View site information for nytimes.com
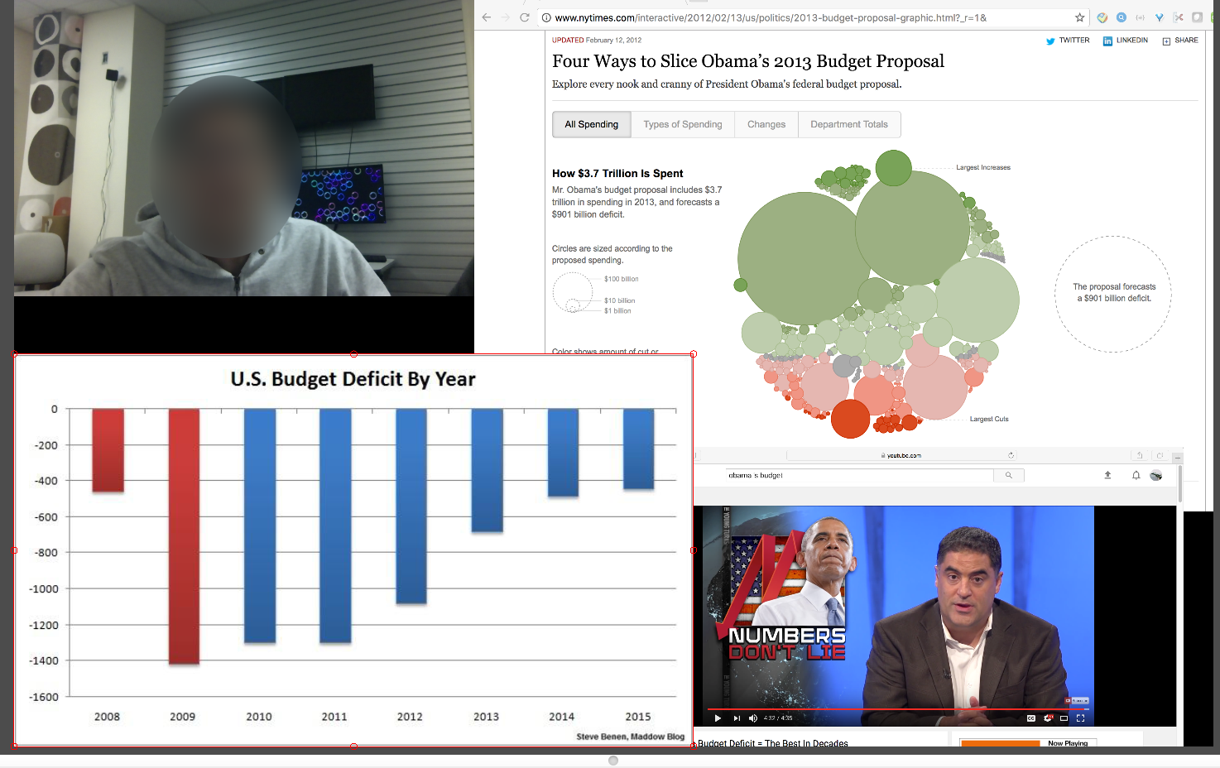The image size is (1220, 768). 545,17
